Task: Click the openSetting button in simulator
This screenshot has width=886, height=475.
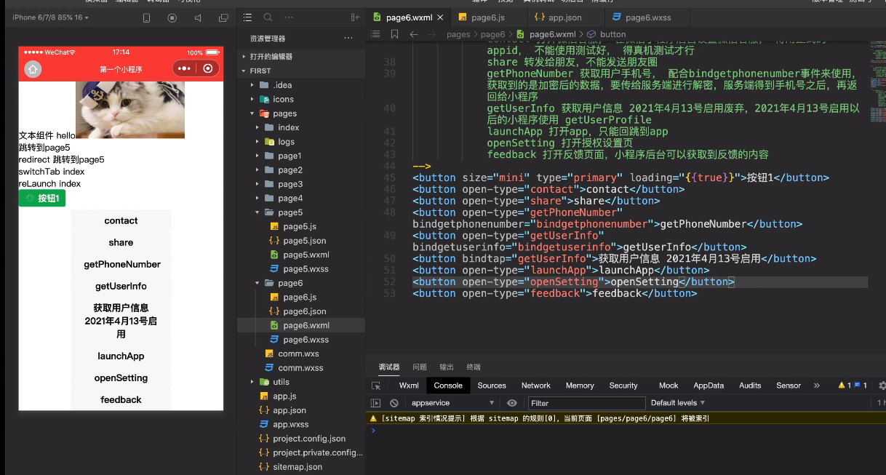Action: pos(121,378)
